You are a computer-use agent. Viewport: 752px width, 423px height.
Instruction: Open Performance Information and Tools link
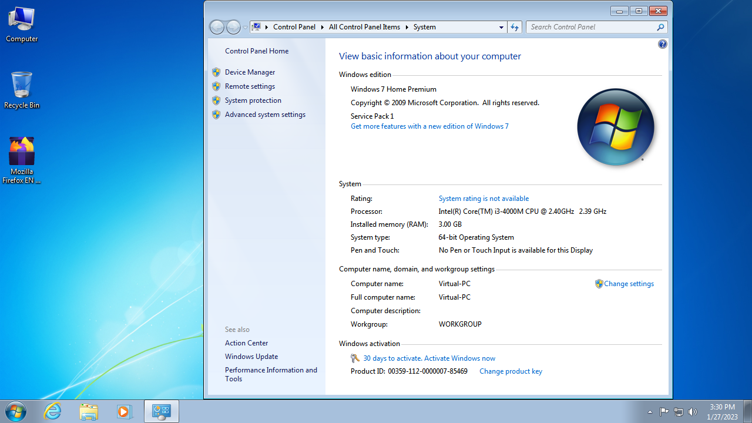pyautogui.click(x=271, y=374)
